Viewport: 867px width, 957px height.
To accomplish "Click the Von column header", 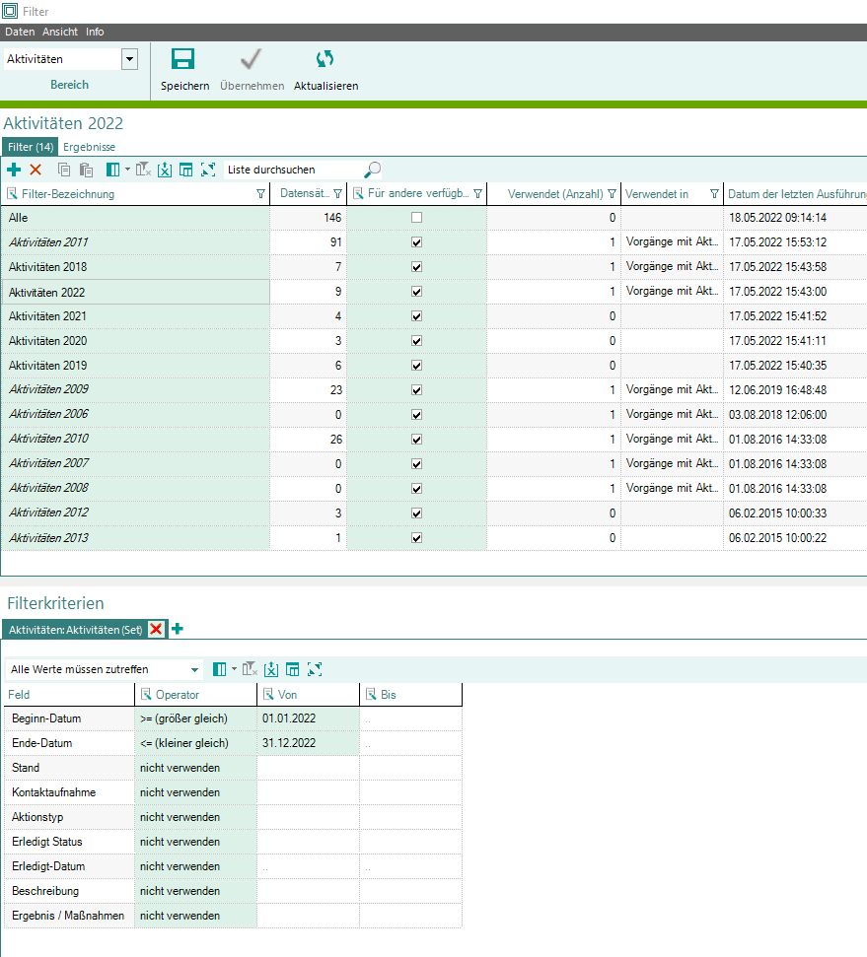I will click(x=309, y=695).
